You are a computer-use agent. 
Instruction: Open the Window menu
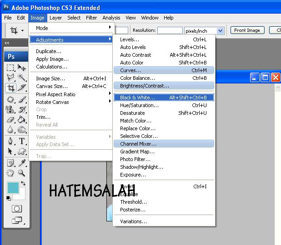point(150,18)
